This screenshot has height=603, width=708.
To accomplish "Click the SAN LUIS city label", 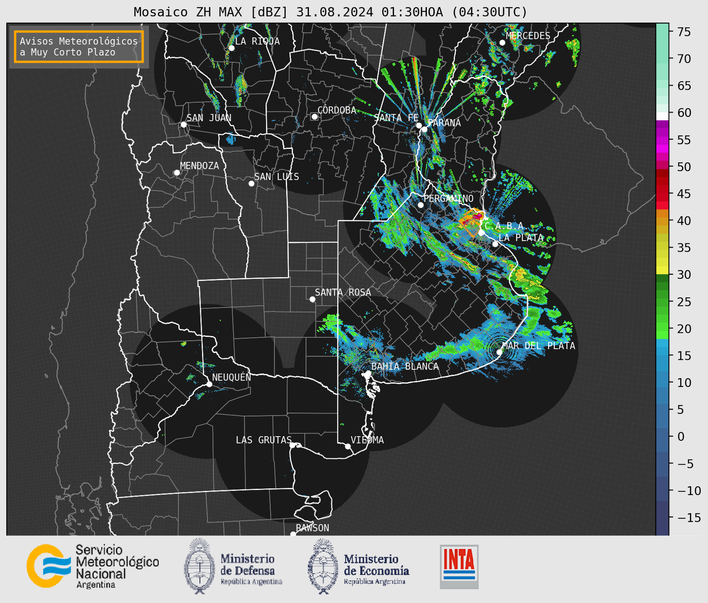I will [x=277, y=177].
